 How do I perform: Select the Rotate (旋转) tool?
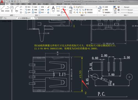(34, 7)
